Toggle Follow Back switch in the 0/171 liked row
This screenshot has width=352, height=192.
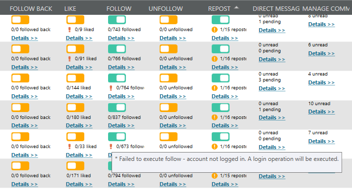pos(20,166)
